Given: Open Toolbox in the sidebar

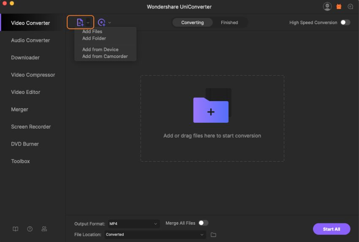Looking at the screenshot, I should coord(20,161).
